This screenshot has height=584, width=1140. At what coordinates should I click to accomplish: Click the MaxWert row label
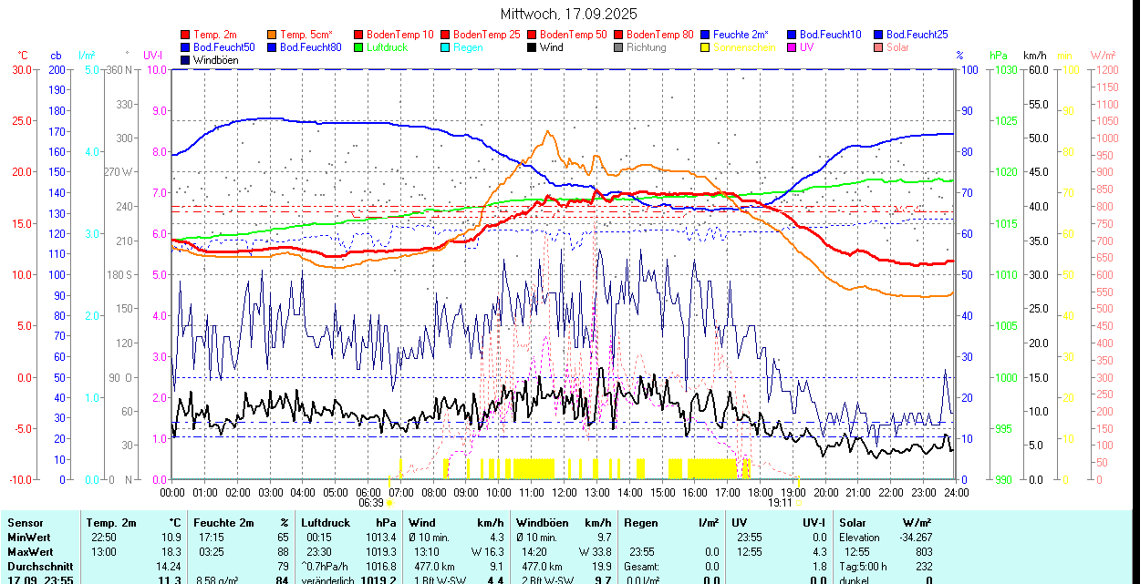coord(32,552)
